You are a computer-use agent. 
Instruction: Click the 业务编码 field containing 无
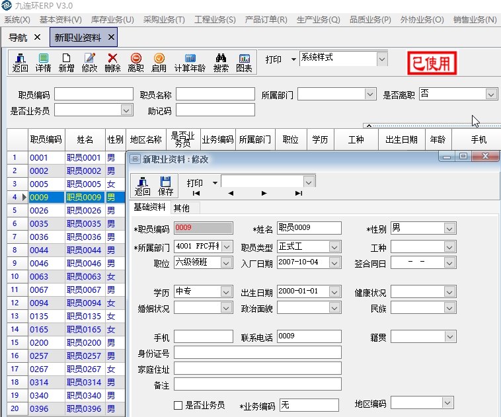pos(309,405)
